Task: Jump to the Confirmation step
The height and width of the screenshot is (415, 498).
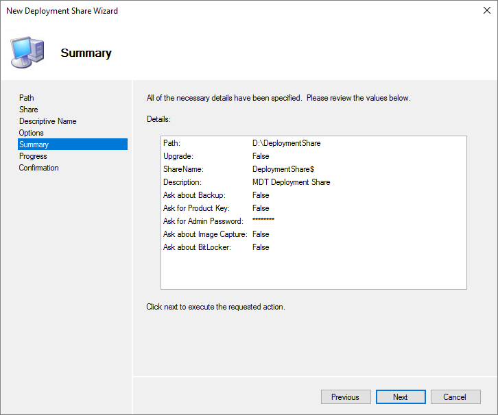Action: click(x=39, y=168)
